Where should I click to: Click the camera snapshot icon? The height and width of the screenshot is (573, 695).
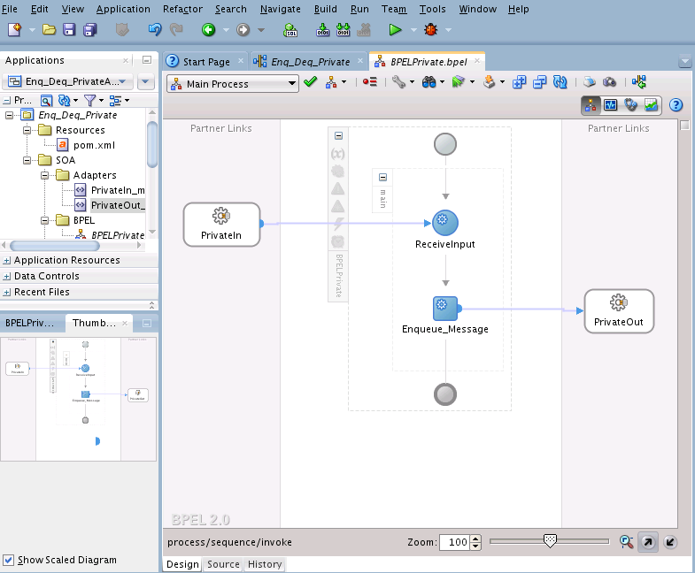point(609,83)
